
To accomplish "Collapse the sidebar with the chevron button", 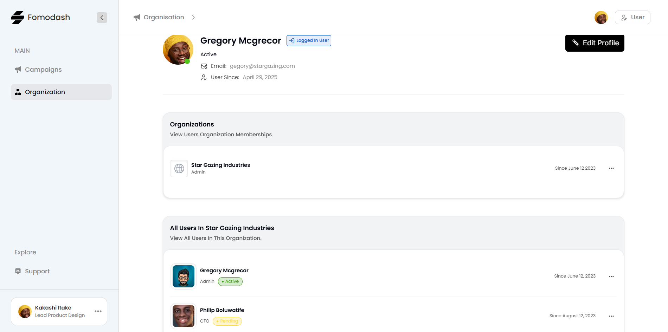I will point(102,18).
